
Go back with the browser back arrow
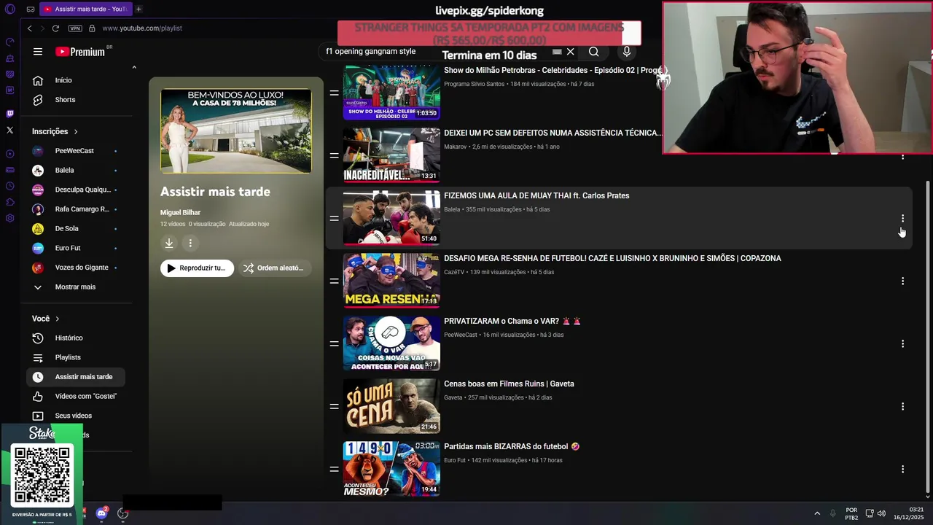tap(29, 28)
